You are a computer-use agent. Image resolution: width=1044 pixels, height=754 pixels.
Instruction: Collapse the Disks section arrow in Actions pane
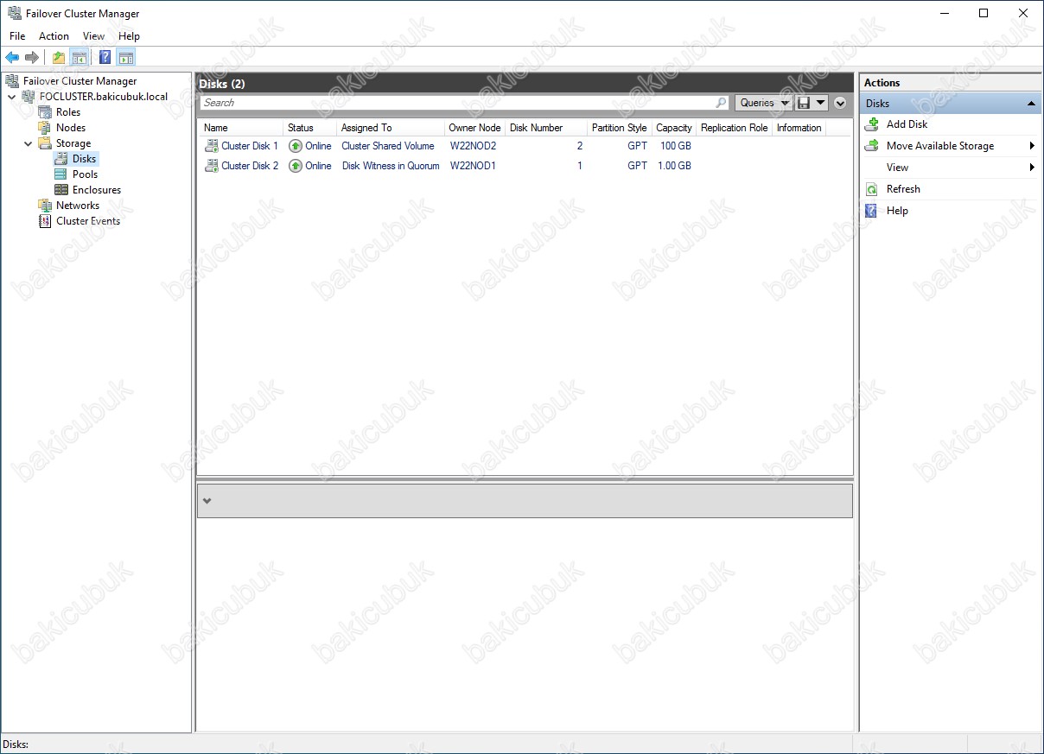(x=1031, y=104)
